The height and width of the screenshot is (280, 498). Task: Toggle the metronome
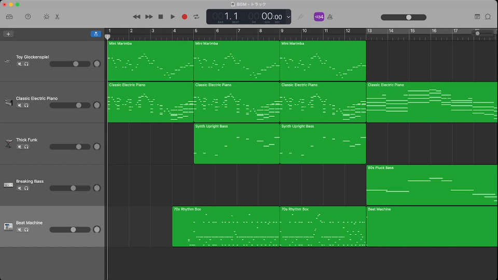tap(330, 17)
